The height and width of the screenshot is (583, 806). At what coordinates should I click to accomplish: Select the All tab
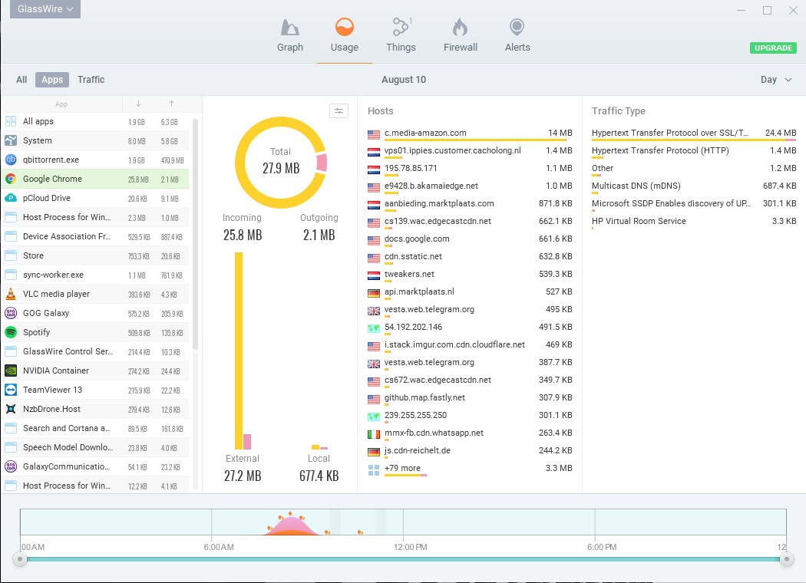[21, 79]
